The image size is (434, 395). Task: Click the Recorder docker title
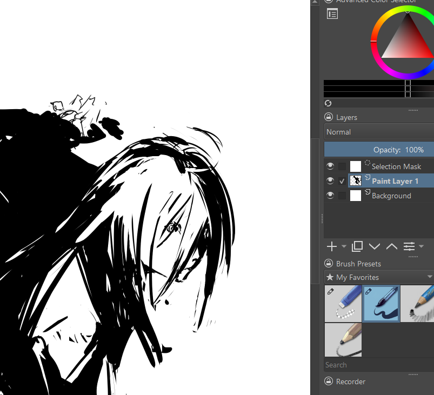[351, 381]
